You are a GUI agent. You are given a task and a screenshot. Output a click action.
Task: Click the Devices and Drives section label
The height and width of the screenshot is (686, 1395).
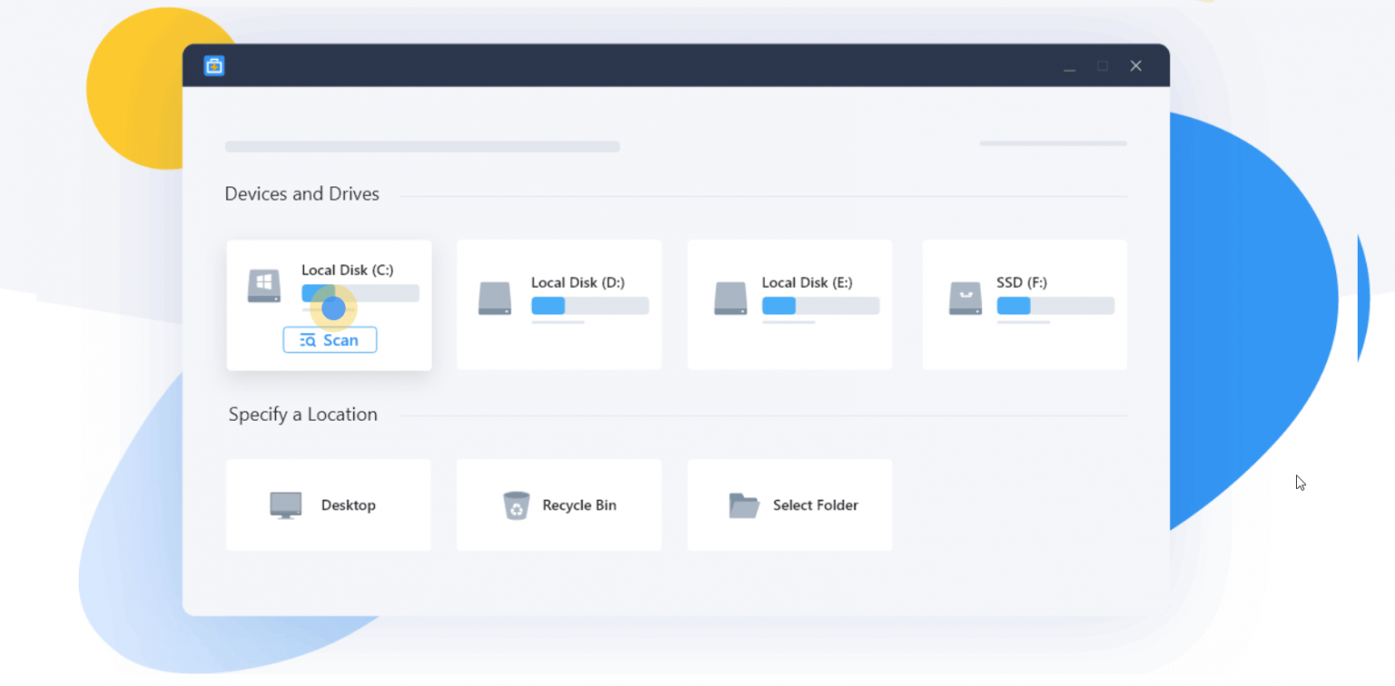302,194
